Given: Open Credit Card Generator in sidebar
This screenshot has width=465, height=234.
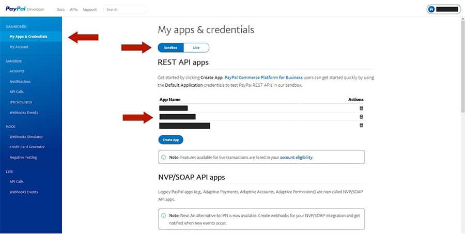Looking at the screenshot, I should tap(27, 147).
